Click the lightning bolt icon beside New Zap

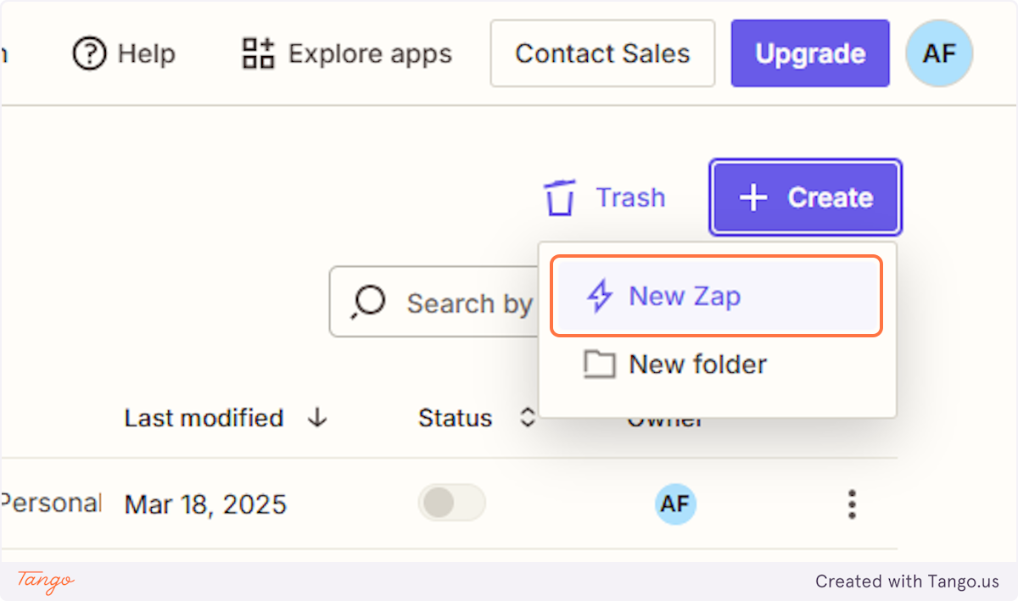point(600,295)
